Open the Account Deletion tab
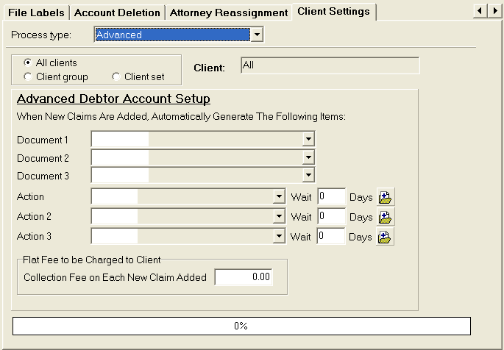The width and height of the screenshot is (504, 350). coord(117,12)
